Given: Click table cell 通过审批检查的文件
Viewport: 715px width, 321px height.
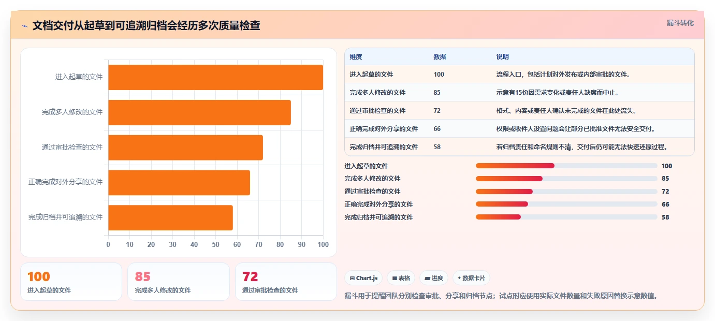Looking at the screenshot, I should tap(377, 111).
